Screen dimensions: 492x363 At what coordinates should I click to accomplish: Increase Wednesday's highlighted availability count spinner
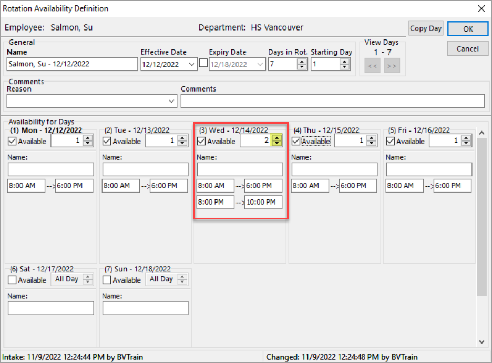(x=277, y=138)
